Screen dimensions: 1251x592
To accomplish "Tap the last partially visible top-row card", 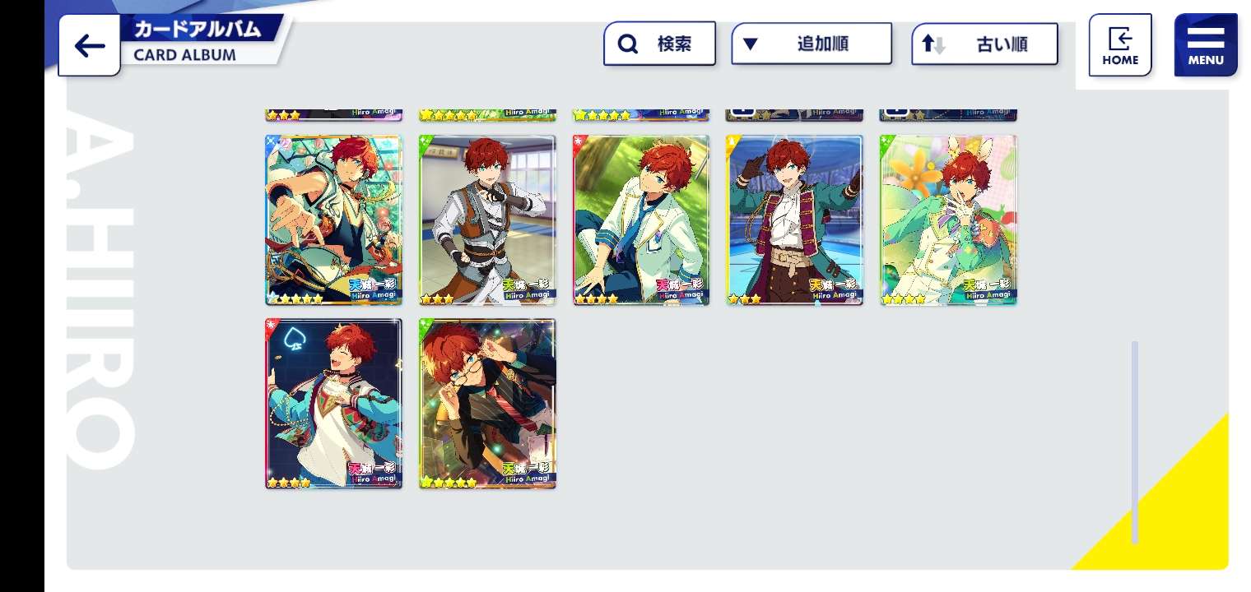I will (948, 115).
